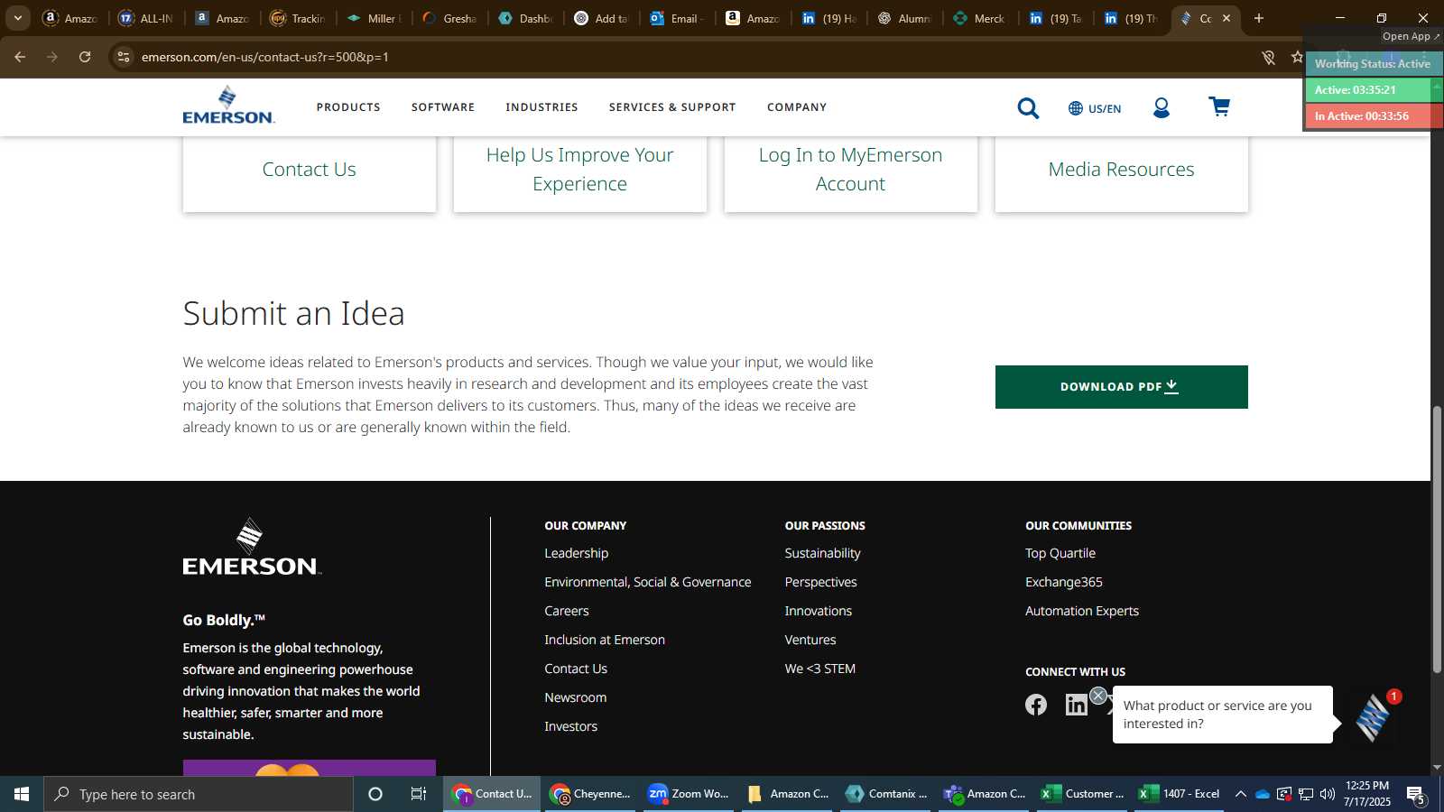Switch to the Gresham browser tab

click(x=450, y=18)
